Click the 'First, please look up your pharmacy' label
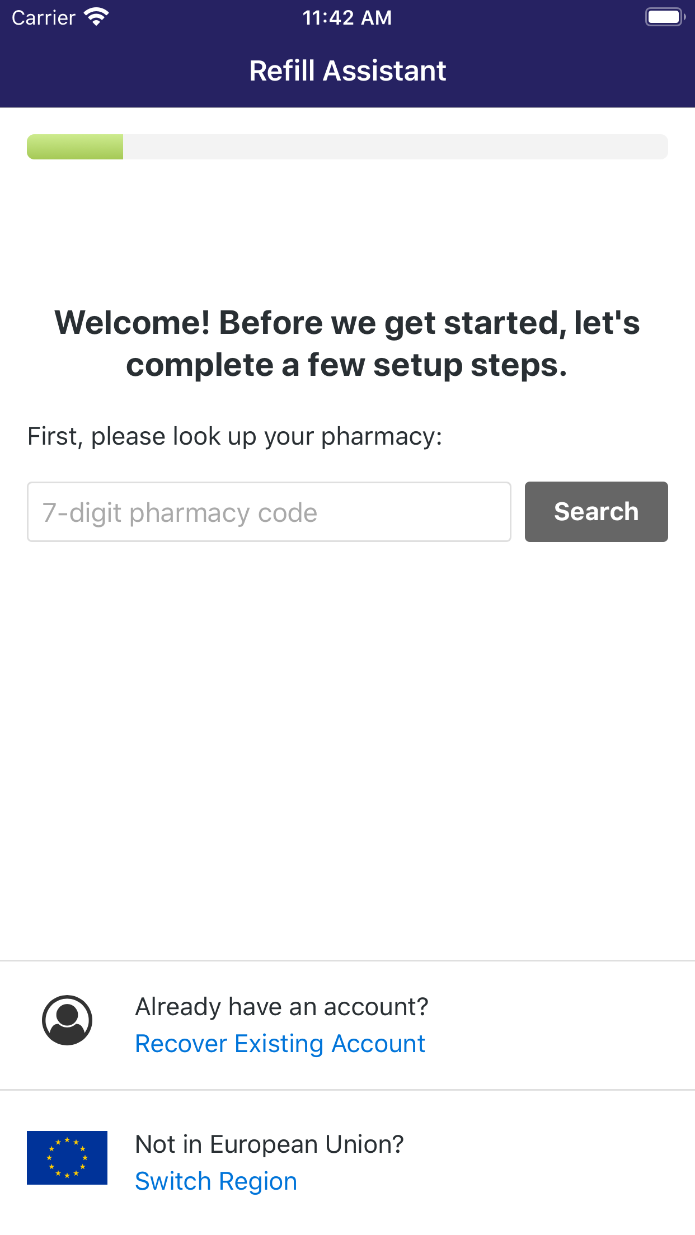 pyautogui.click(x=235, y=436)
